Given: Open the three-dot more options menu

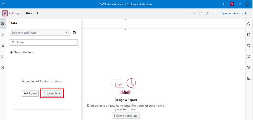Looking at the screenshot, I should (215, 13).
